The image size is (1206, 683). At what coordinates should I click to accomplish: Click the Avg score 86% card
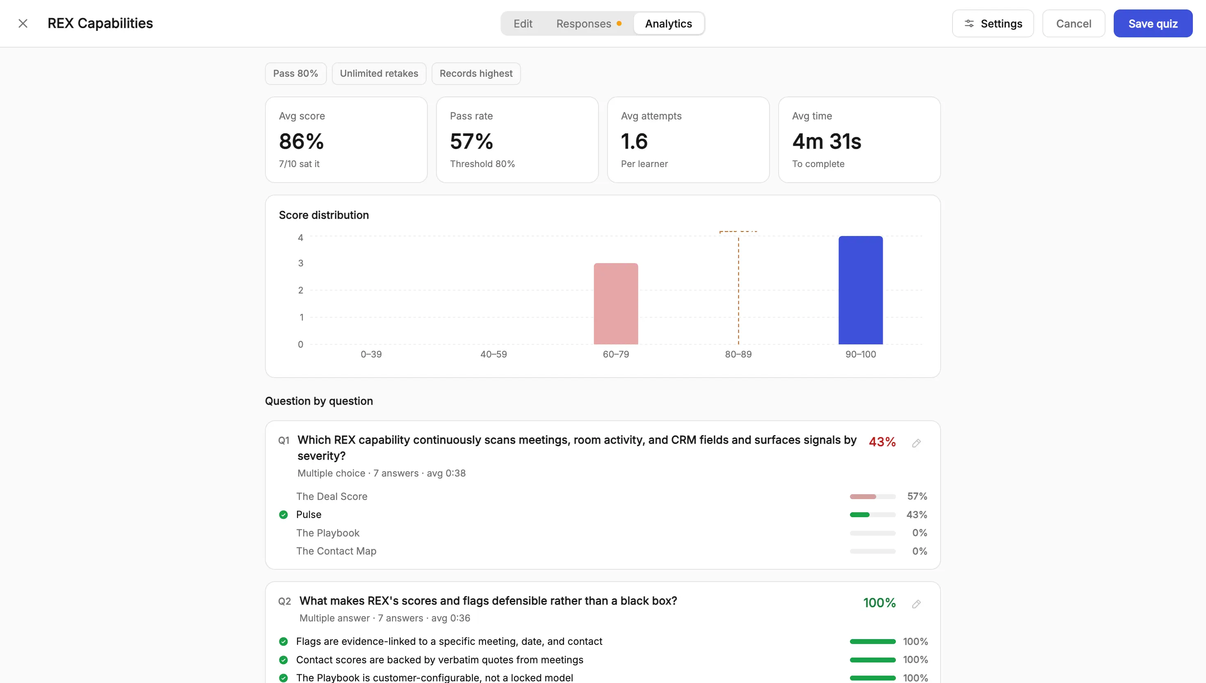(346, 140)
